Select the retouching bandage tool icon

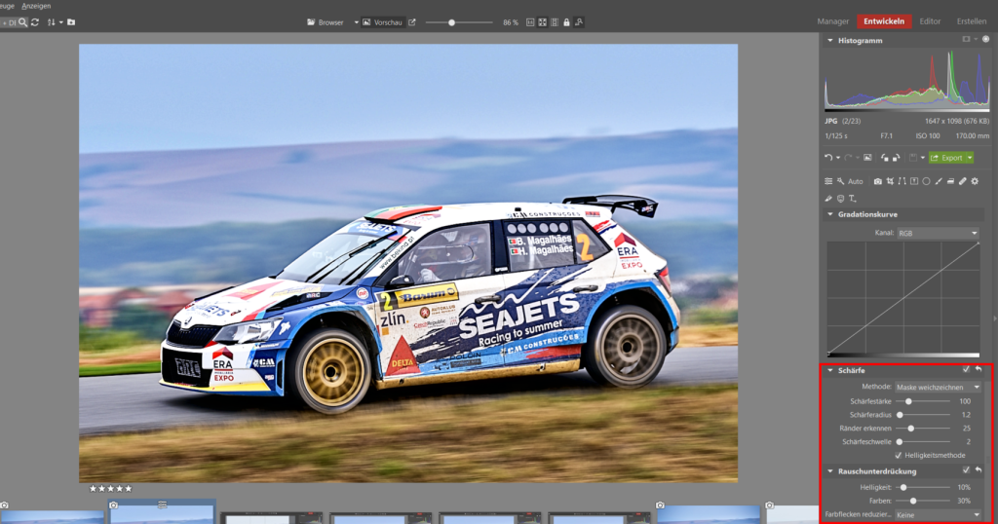(962, 181)
